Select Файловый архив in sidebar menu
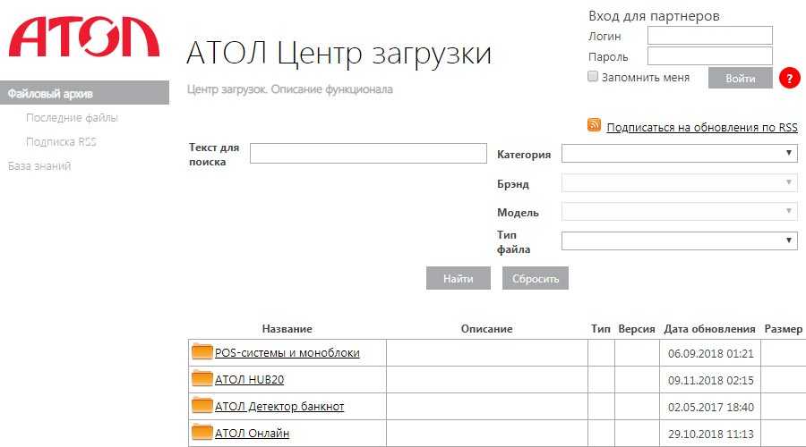Image resolution: width=806 pixels, height=447 pixels. coord(84,93)
